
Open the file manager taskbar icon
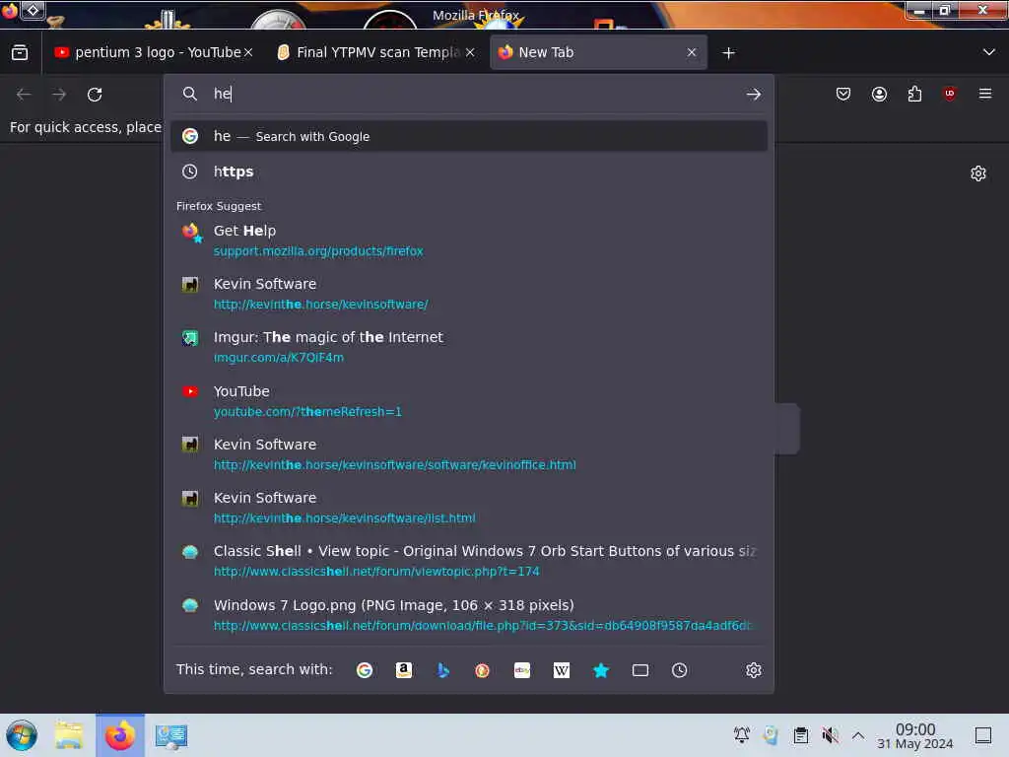click(69, 735)
